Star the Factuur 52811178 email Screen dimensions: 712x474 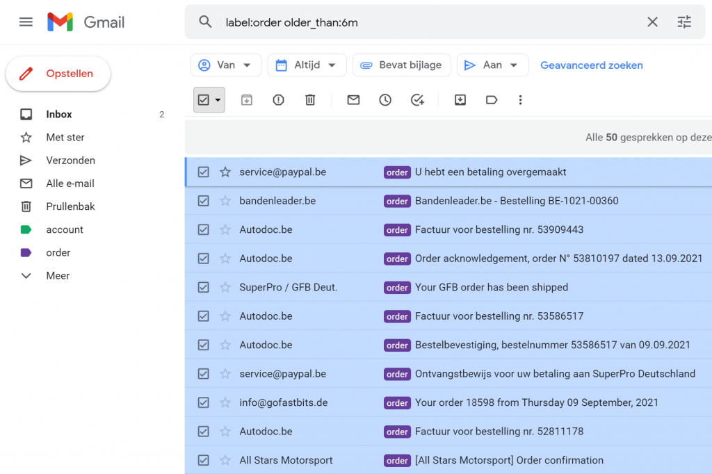225,432
